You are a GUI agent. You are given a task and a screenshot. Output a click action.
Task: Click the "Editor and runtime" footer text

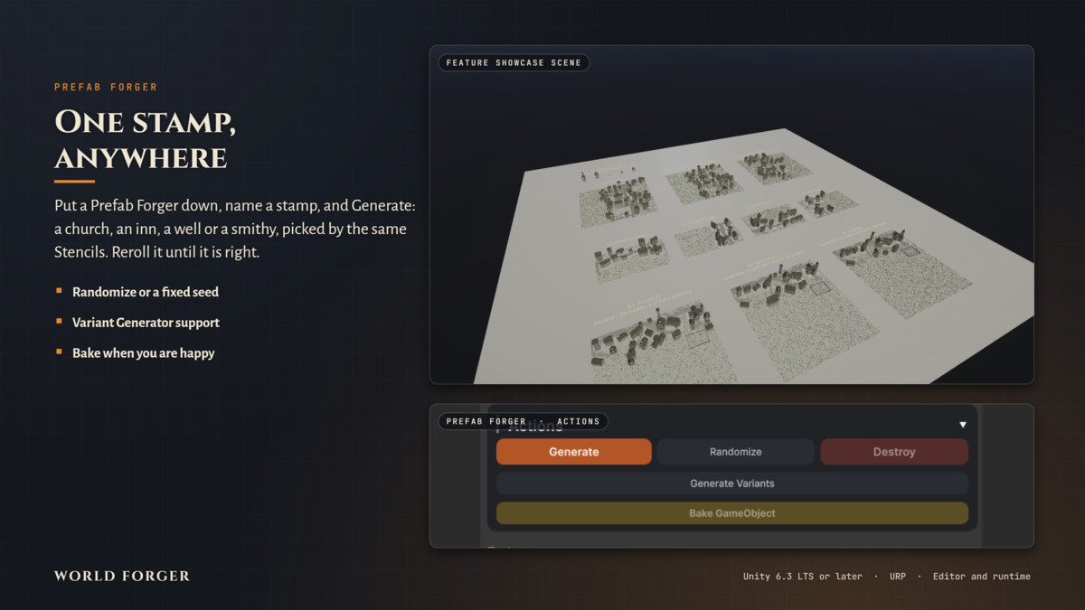coord(982,577)
